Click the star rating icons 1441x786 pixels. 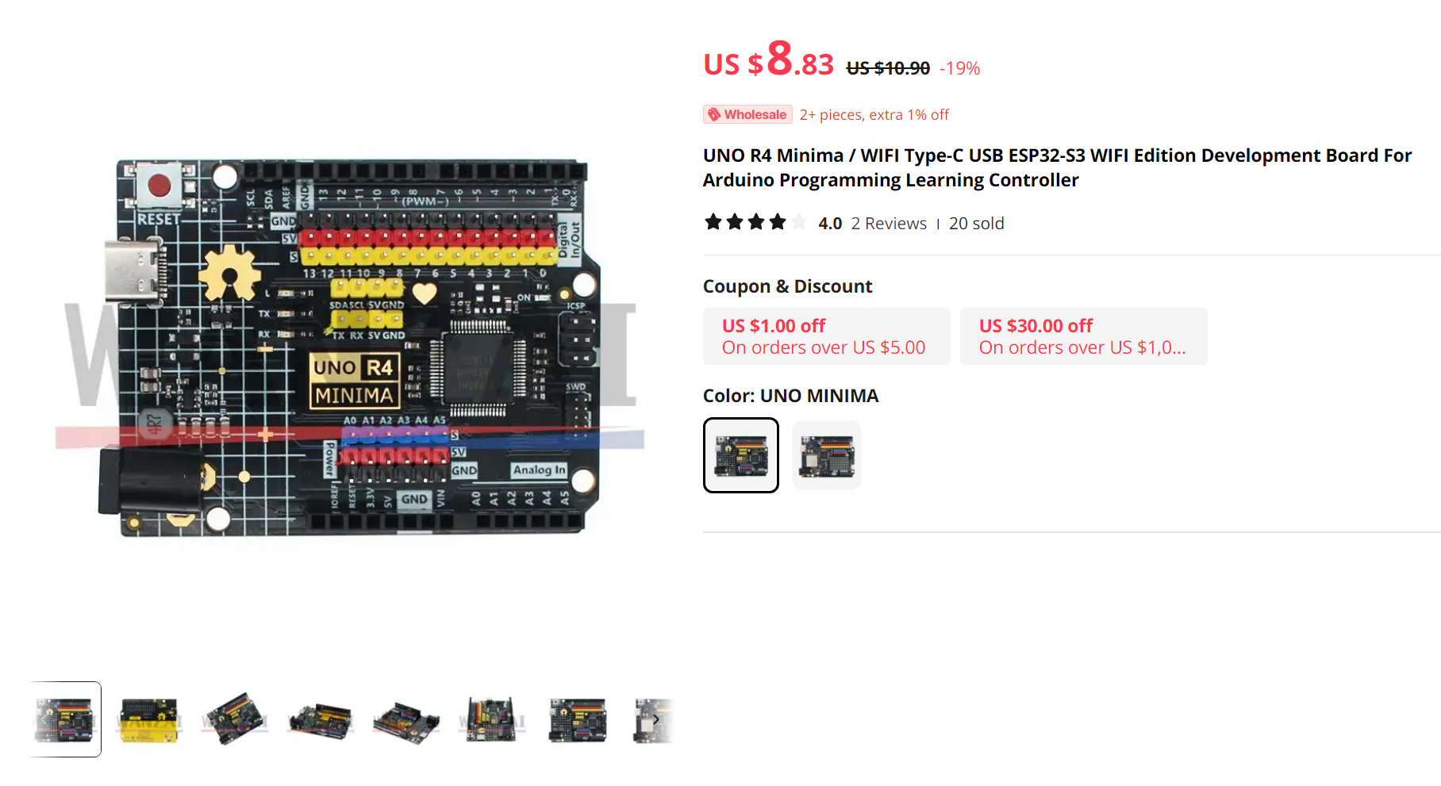coord(755,223)
